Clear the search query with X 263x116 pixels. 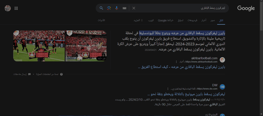(134, 8)
